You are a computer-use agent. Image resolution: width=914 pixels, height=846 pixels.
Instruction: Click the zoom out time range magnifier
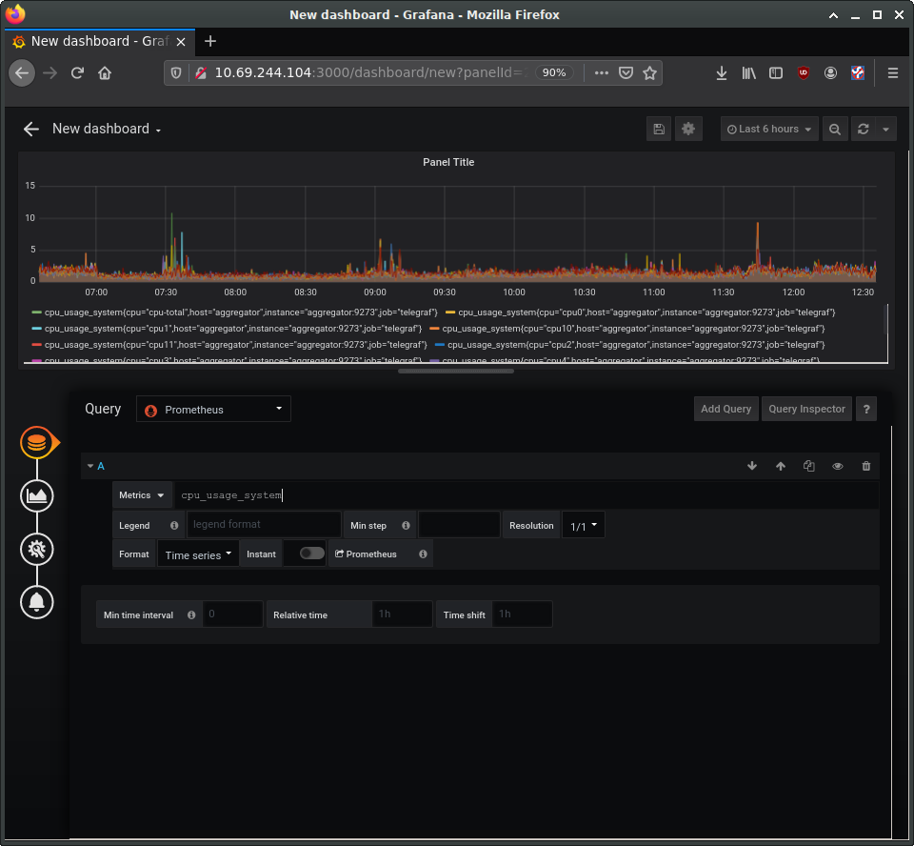[835, 129]
